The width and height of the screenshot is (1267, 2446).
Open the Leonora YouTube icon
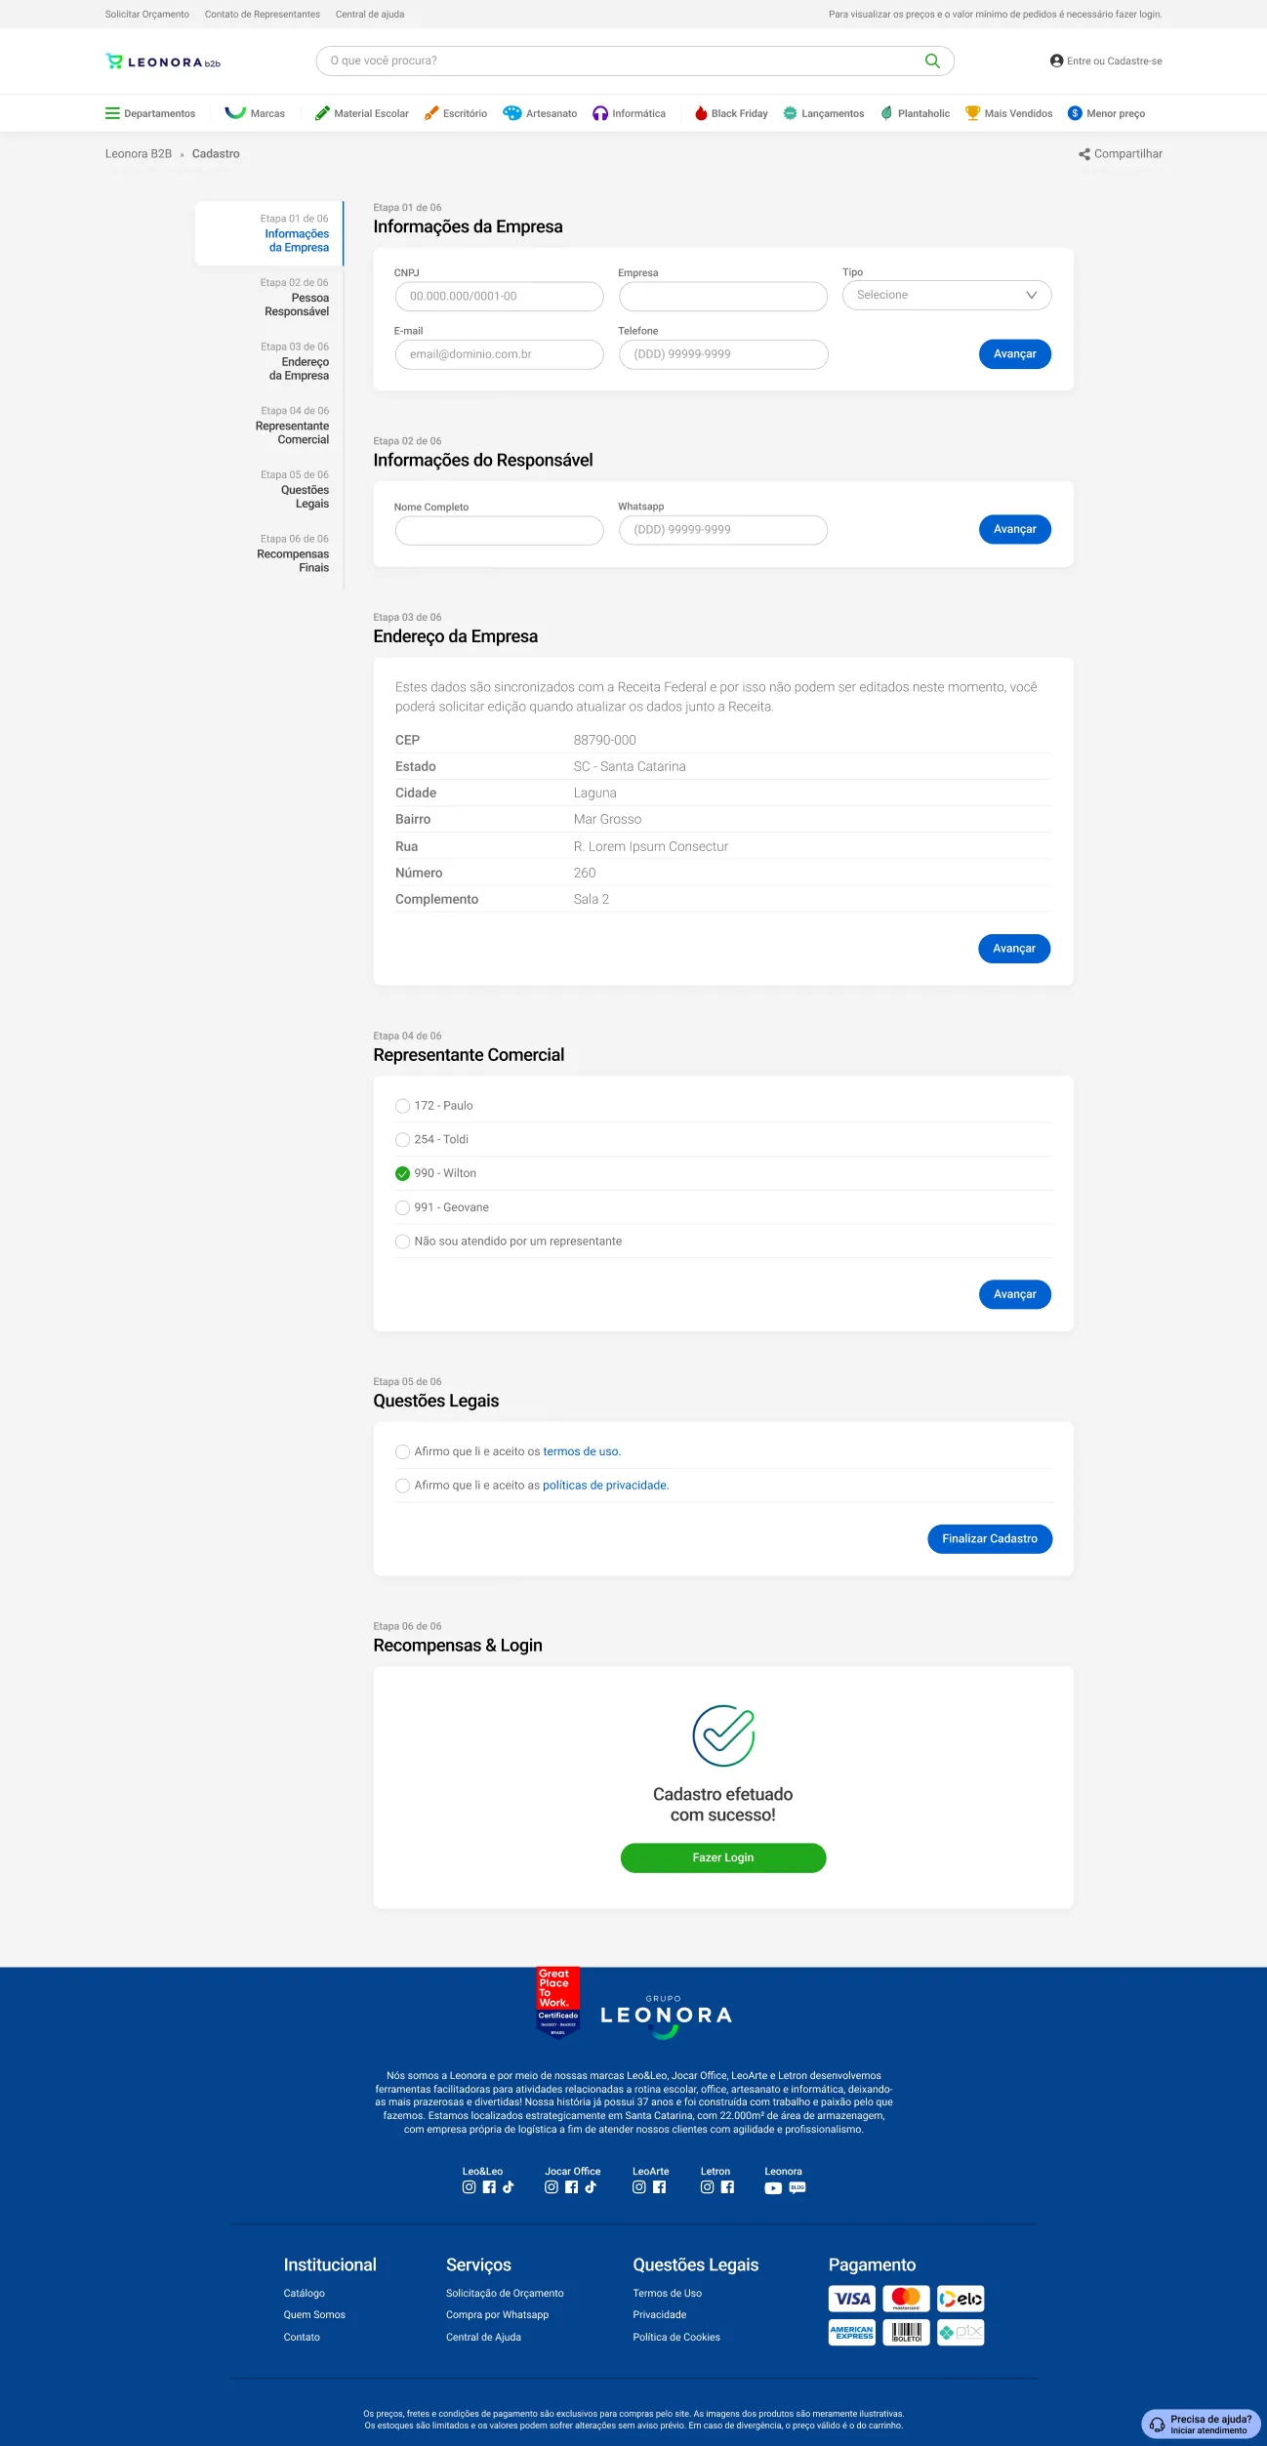coord(773,2188)
